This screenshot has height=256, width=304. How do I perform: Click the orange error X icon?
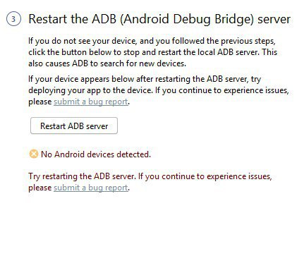[x=34, y=154]
